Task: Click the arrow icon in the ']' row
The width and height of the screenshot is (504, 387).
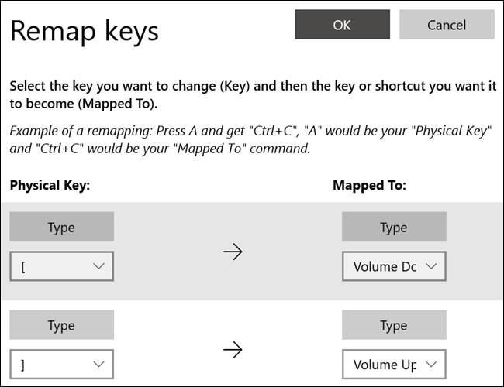Action: click(x=233, y=350)
